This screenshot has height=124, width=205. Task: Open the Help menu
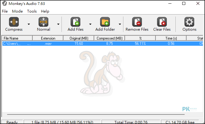(45, 11)
